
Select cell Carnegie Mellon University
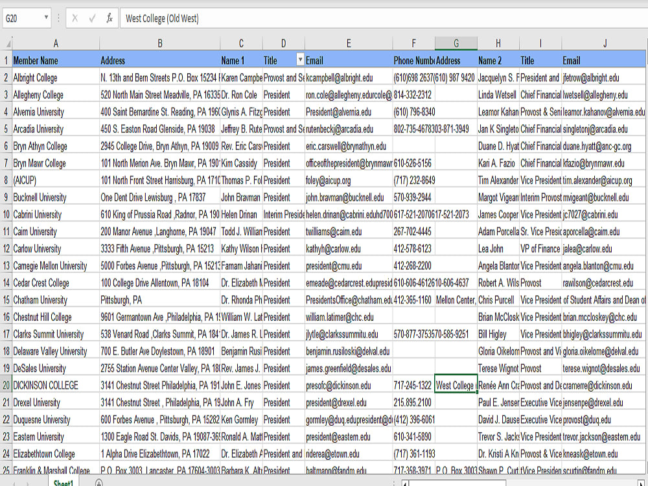point(56,266)
